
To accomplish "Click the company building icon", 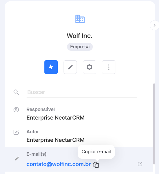I will (x=80, y=19).
